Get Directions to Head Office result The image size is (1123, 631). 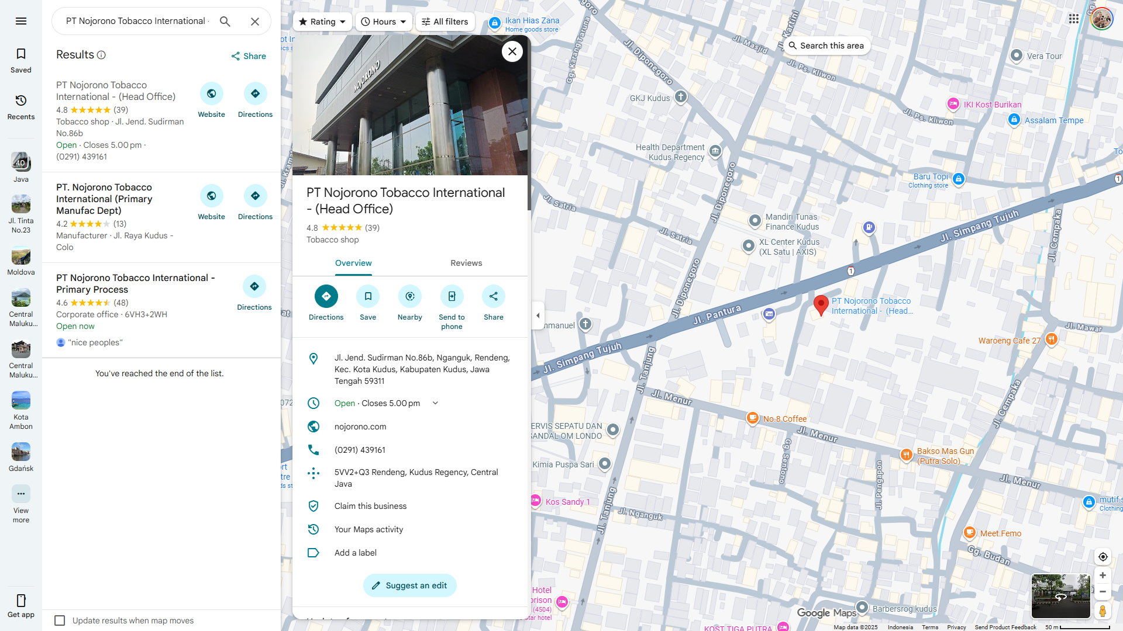point(255,100)
